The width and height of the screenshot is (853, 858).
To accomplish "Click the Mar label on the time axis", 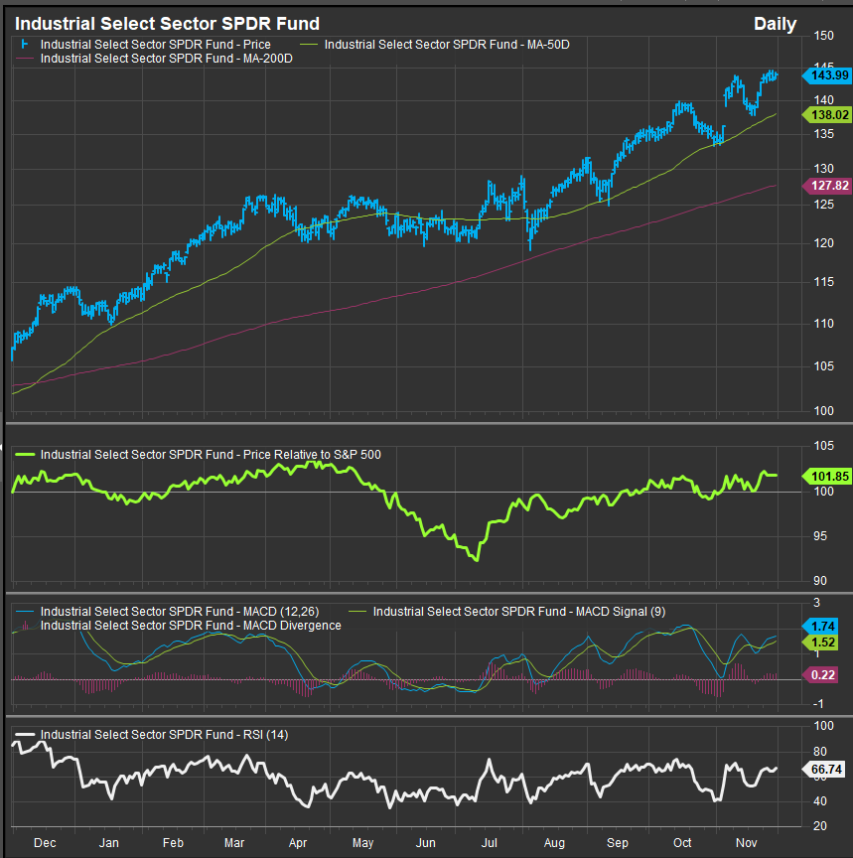I will [234, 843].
